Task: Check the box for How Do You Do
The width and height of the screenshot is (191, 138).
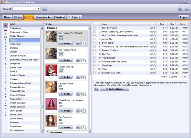Action: pyautogui.click(x=94, y=28)
